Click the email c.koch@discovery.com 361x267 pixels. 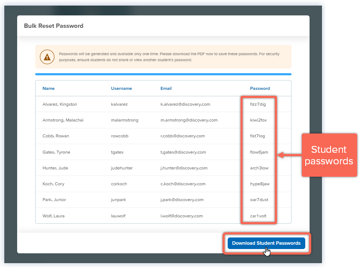click(184, 184)
